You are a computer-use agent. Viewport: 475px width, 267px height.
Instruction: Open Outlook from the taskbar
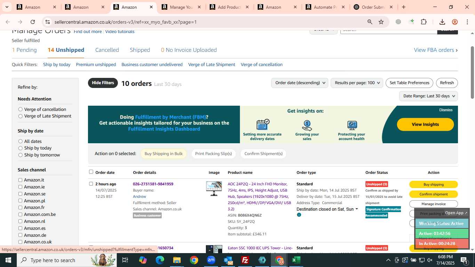coord(228,260)
